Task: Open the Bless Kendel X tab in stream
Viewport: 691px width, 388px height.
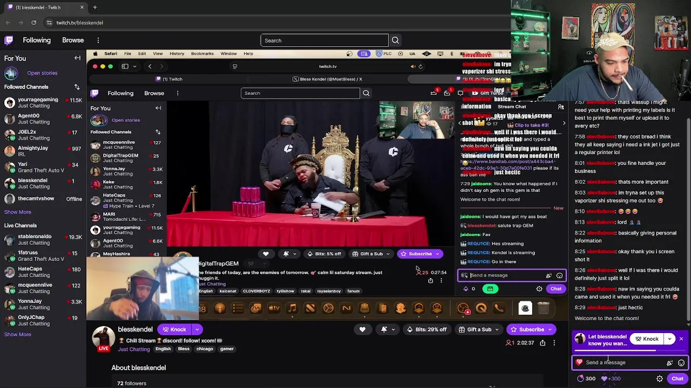Action: (328, 79)
